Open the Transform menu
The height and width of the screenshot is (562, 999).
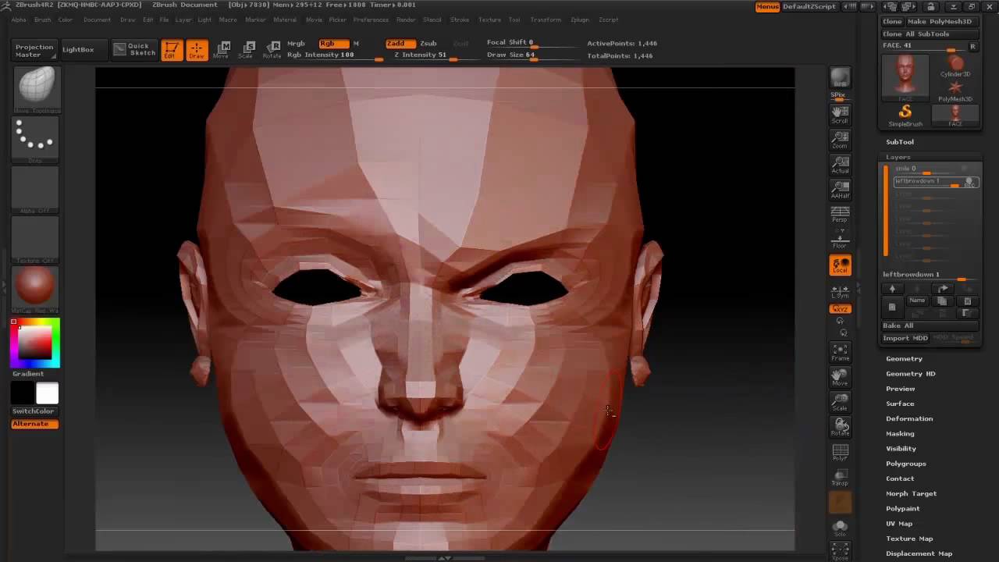tap(546, 20)
